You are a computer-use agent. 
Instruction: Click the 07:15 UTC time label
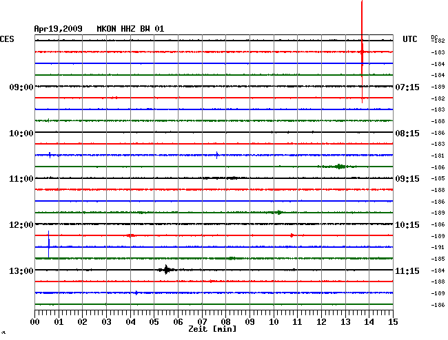point(407,87)
